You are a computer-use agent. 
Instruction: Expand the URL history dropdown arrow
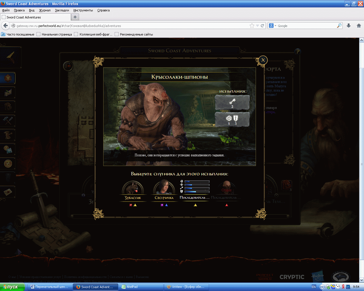[257, 26]
